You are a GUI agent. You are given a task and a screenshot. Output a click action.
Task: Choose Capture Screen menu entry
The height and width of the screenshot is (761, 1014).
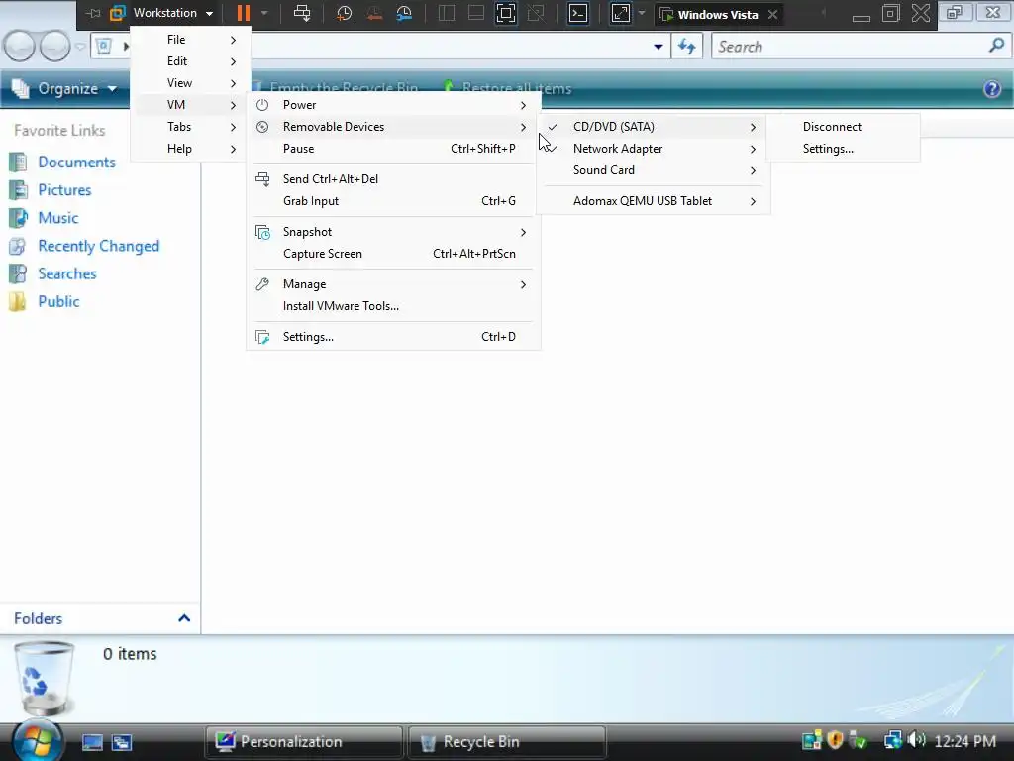pos(393,254)
